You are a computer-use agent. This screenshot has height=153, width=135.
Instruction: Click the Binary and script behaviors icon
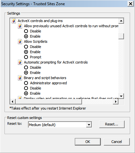(x=20, y=78)
